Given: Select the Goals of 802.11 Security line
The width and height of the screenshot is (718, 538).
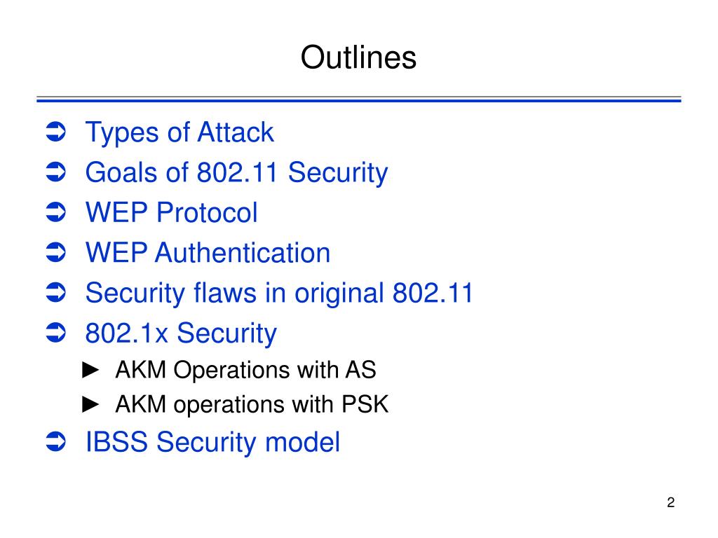Looking at the screenshot, I should pyautogui.click(x=237, y=173).
